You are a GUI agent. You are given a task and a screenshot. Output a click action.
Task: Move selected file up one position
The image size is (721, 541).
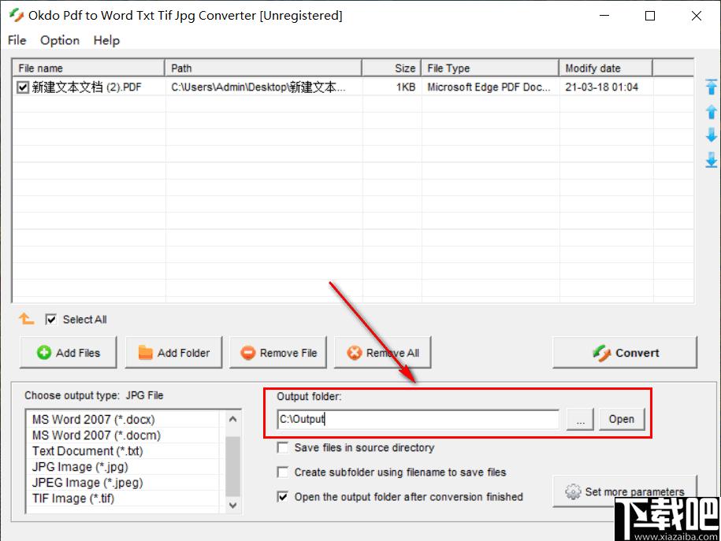pyautogui.click(x=711, y=111)
